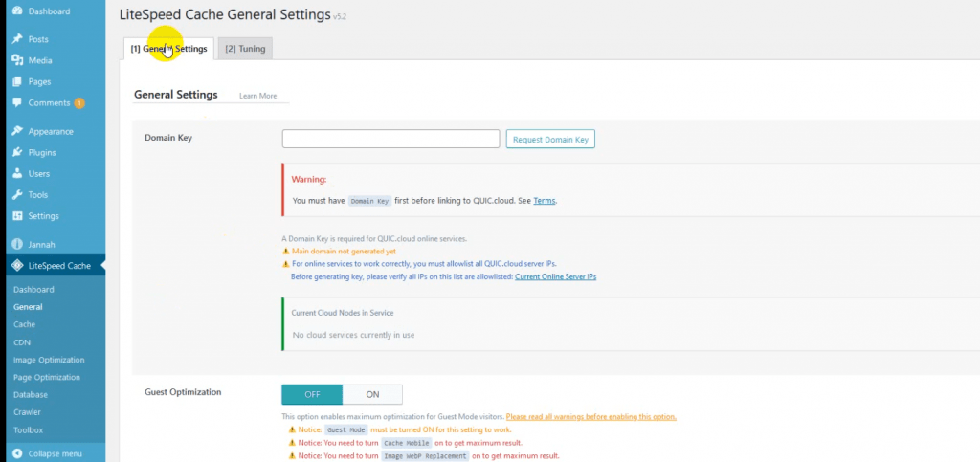Switch to the [2] Tuning tab
Screen dimensions: 980x462
click(245, 49)
